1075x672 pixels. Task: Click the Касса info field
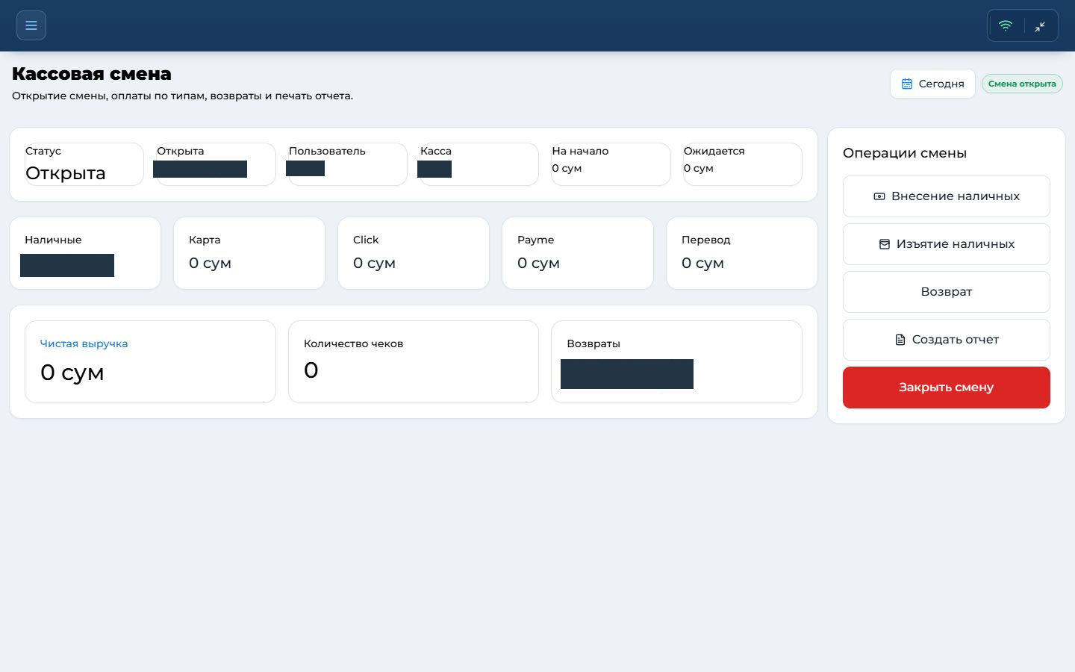(x=479, y=164)
